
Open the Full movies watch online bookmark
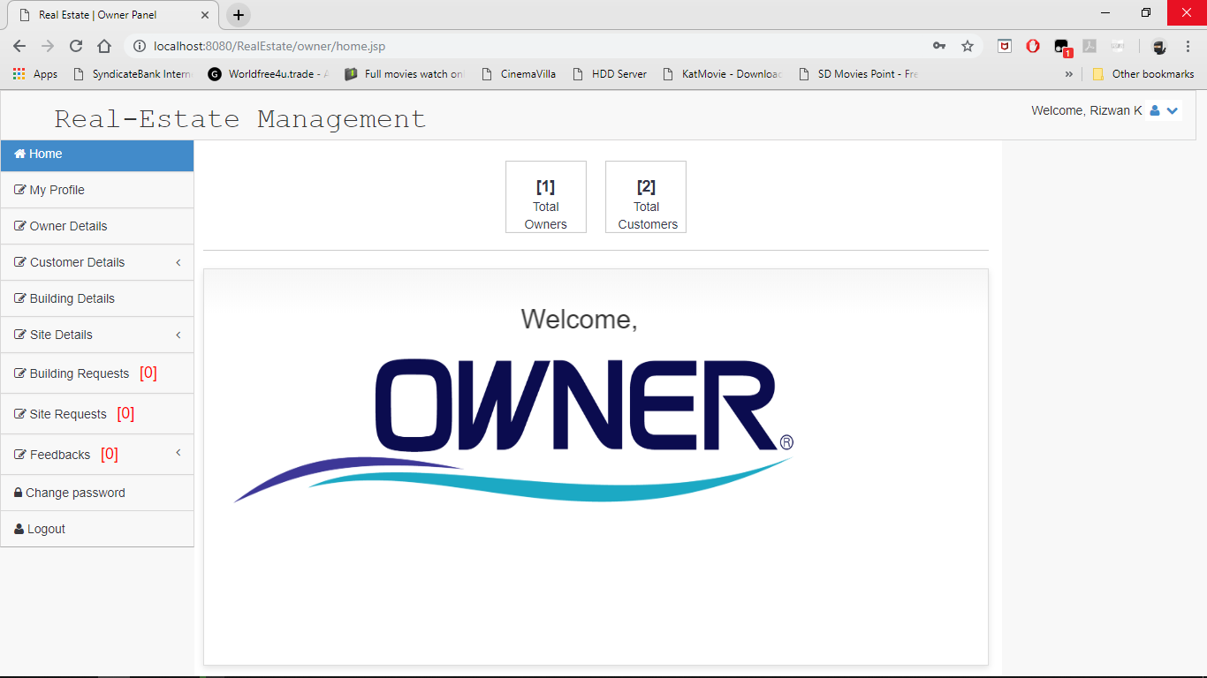405,74
